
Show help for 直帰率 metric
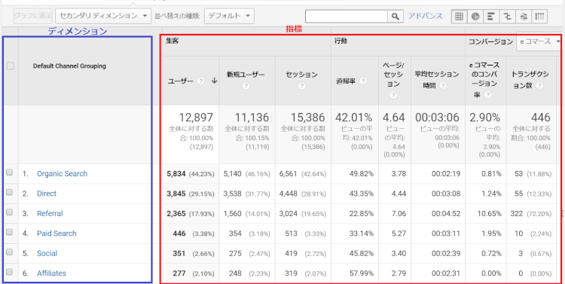363,81
